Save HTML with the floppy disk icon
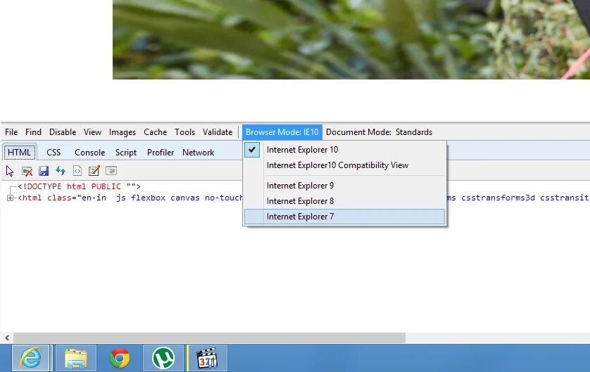The height and width of the screenshot is (372, 590). (44, 171)
